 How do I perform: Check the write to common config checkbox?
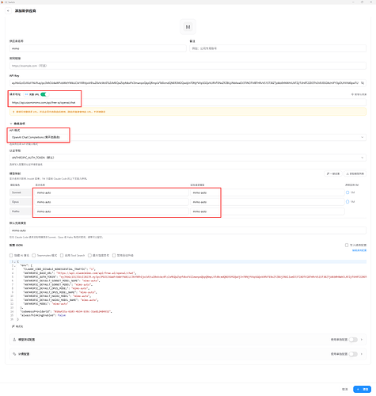click(x=347, y=245)
